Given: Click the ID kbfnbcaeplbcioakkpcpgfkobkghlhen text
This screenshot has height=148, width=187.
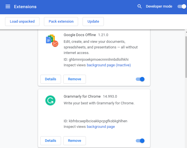Looking at the screenshot, I should coord(95,121).
